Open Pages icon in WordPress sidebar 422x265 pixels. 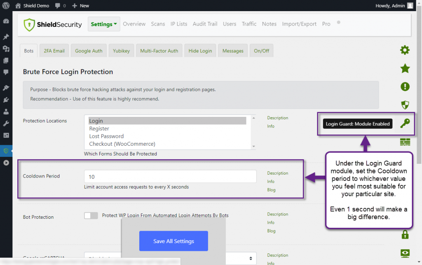6,60
